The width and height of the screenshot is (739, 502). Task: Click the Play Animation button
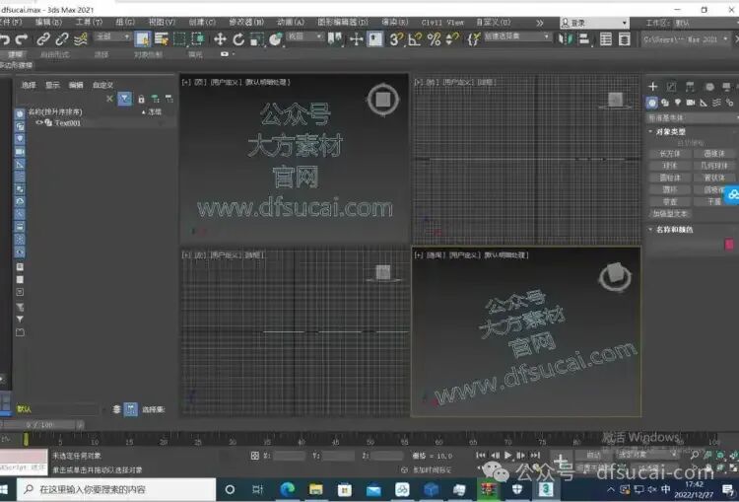[x=507, y=456]
